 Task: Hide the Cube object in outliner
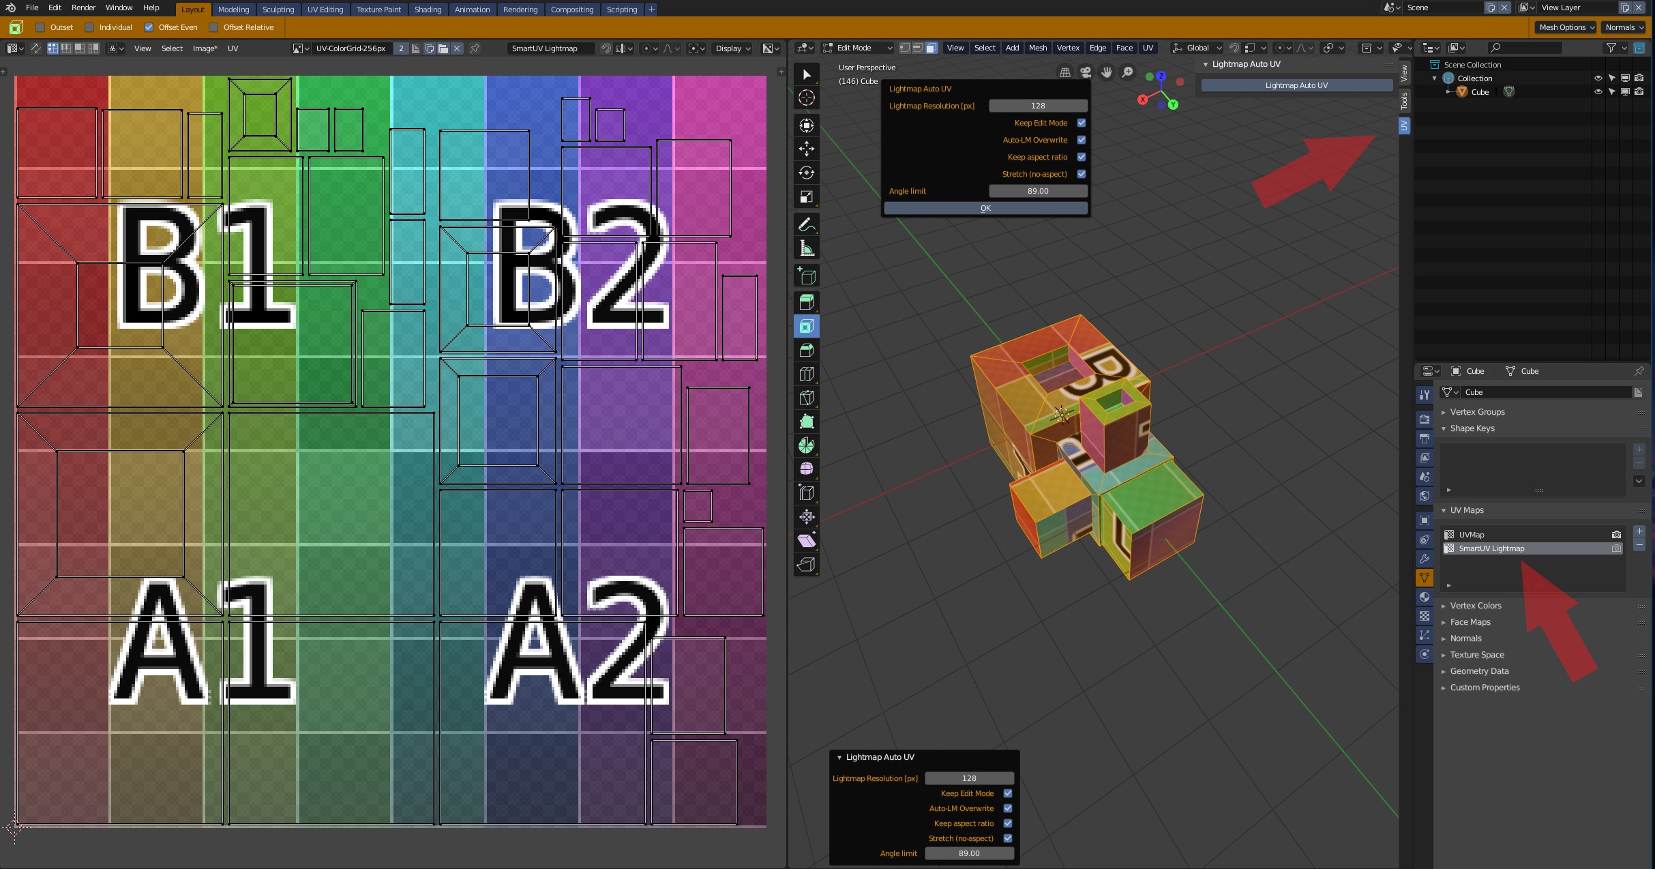click(1598, 92)
